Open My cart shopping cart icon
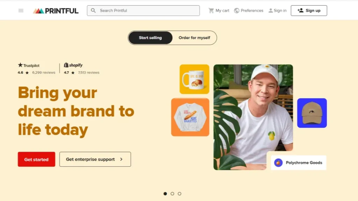Screen dimensions: 358x201 tap(211, 10)
